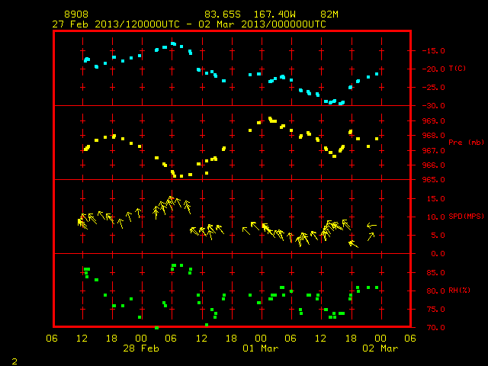Click the 965.0 pressure tick value
The height and width of the screenshot is (366, 488).
tap(434, 180)
